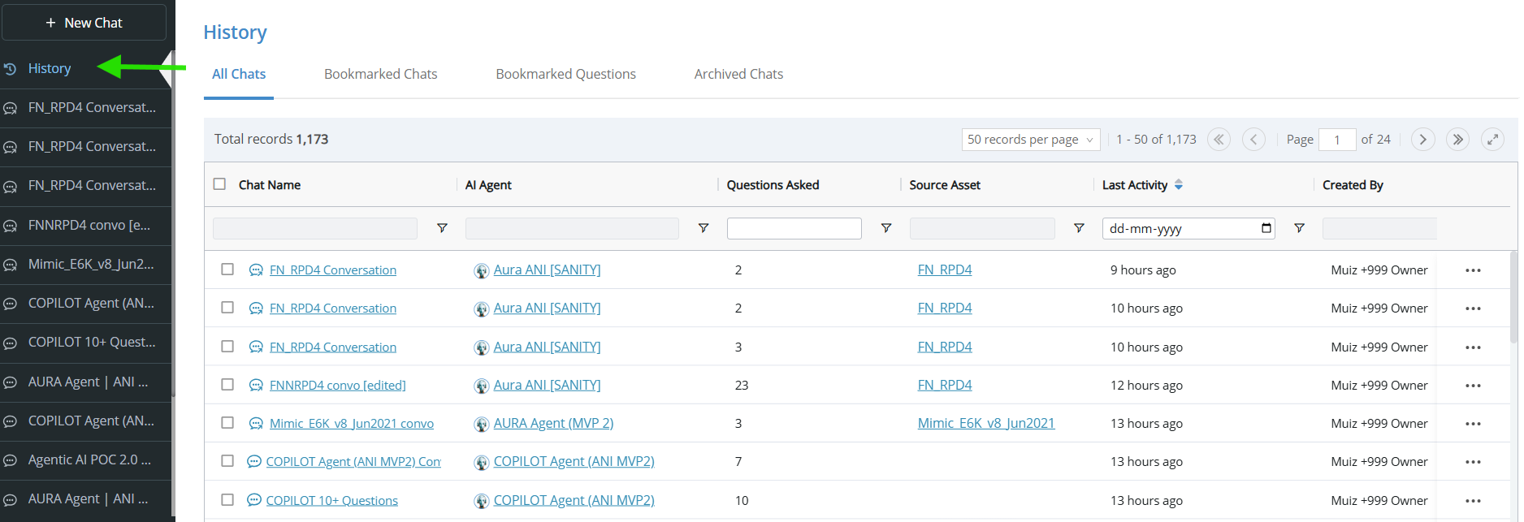Open Questions Asked filter options

coord(886,229)
